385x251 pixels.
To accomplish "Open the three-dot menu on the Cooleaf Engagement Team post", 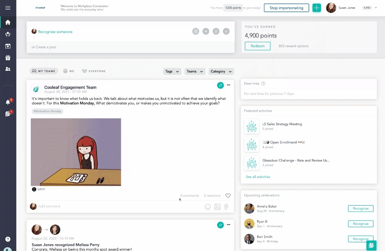I will tap(229, 85).
